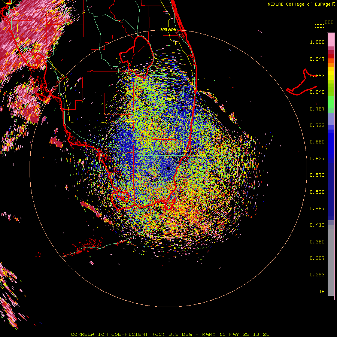Select the 0.680 legend value
The width and height of the screenshot is (337, 337).
point(317,142)
